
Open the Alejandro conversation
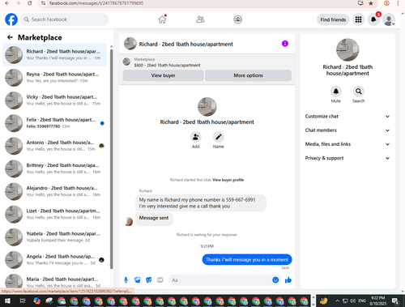pyautogui.click(x=54, y=191)
